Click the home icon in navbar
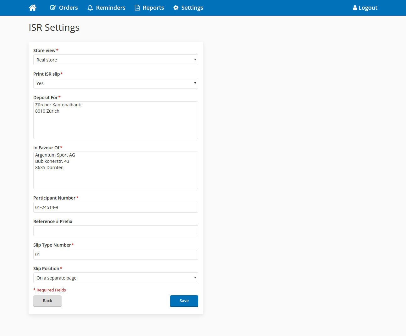This screenshot has width=406, height=336. pyautogui.click(x=32, y=8)
